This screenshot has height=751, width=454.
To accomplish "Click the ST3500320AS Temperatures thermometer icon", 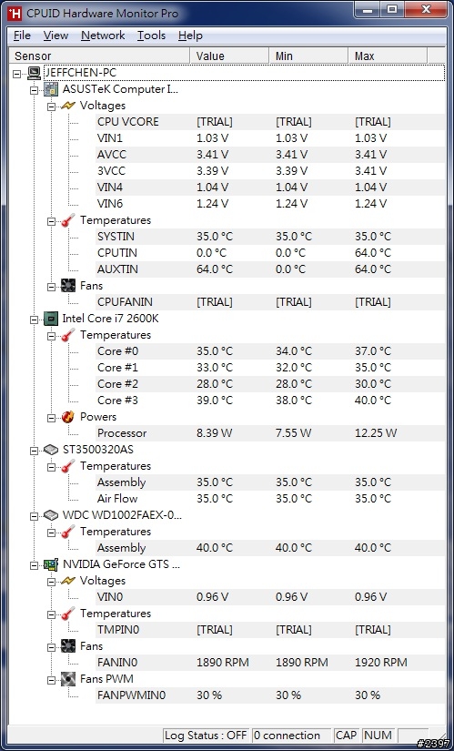I will coord(68,466).
